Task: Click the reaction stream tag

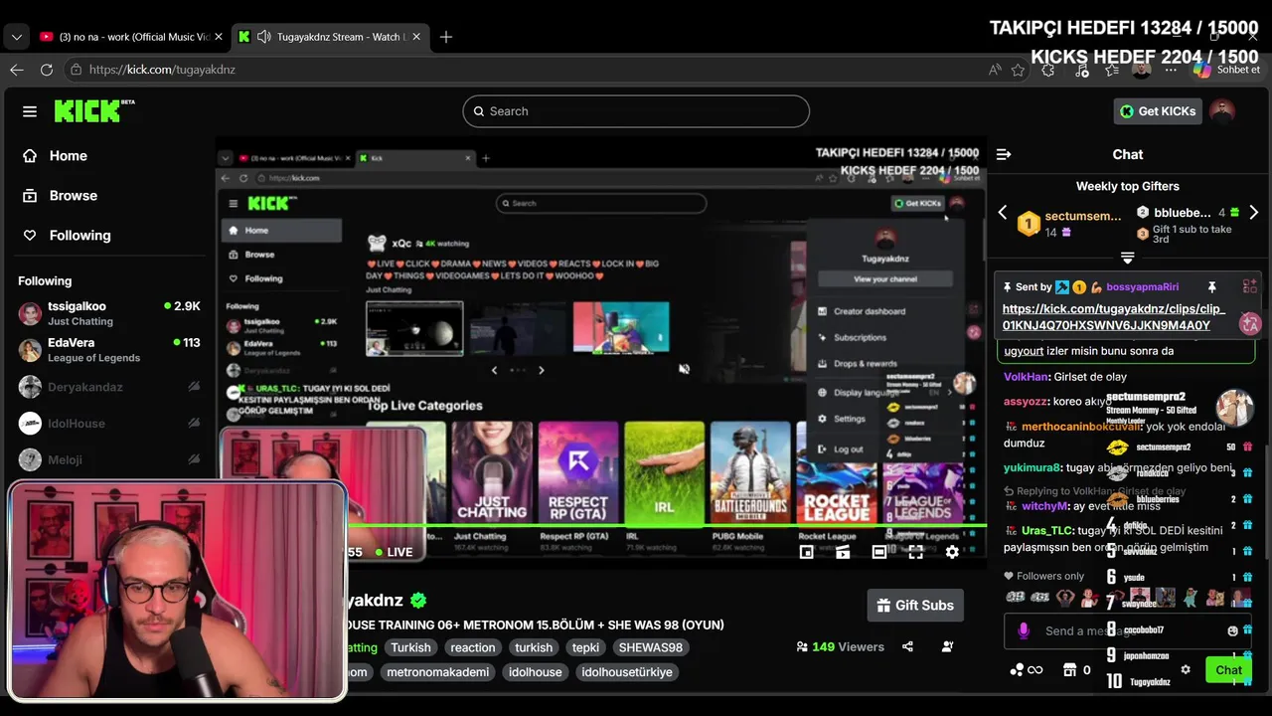Action: click(x=473, y=647)
